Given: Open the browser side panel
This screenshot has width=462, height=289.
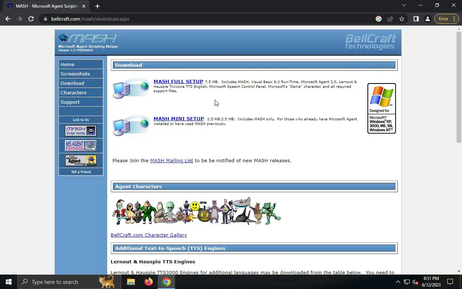Looking at the screenshot, I should pos(416,19).
